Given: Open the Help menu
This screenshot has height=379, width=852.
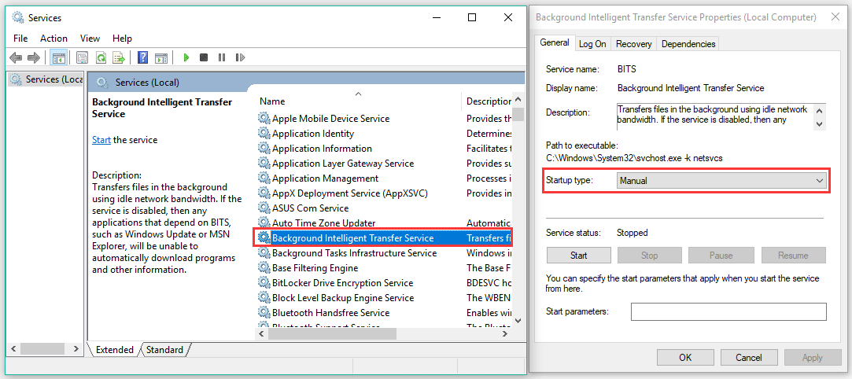Looking at the screenshot, I should [122, 38].
